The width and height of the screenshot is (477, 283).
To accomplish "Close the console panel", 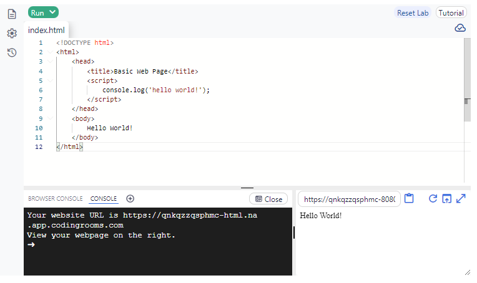I will [268, 199].
